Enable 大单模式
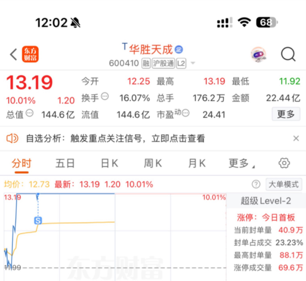This screenshot has height=281, width=306. pyautogui.click(x=284, y=184)
